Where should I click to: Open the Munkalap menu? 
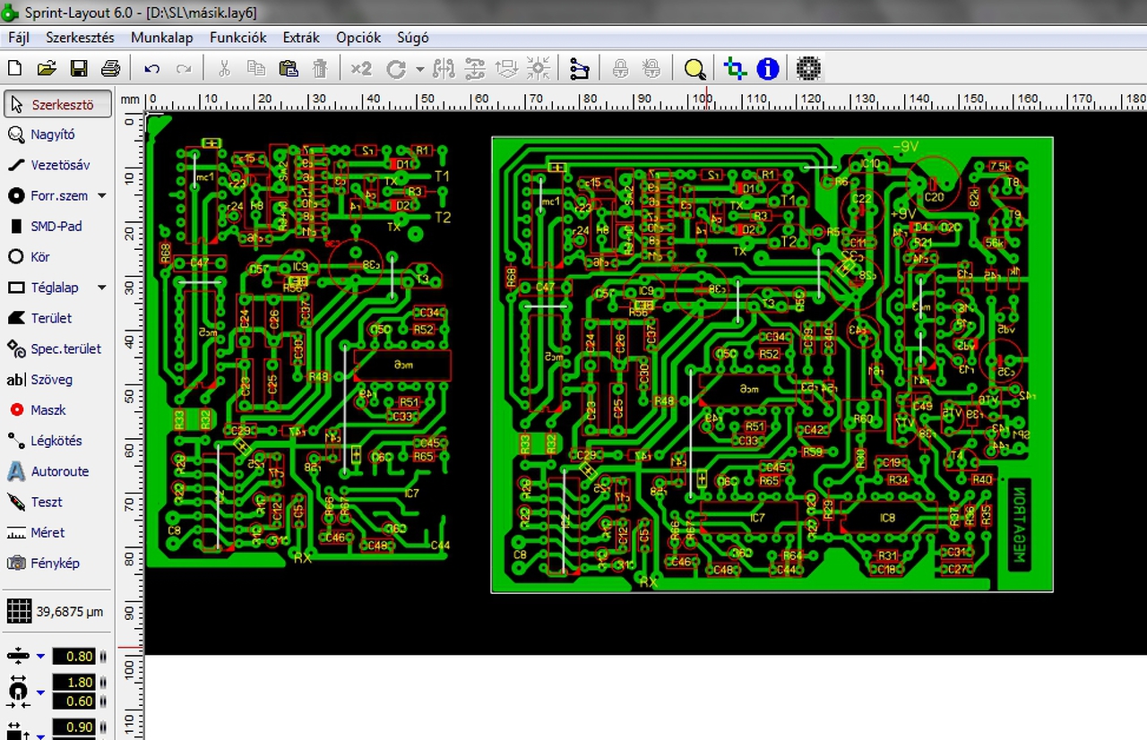coord(162,38)
